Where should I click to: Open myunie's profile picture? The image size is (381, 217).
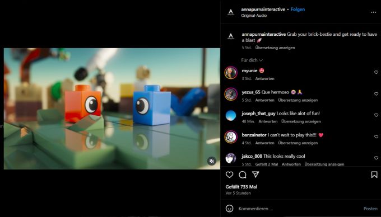pos(231,73)
